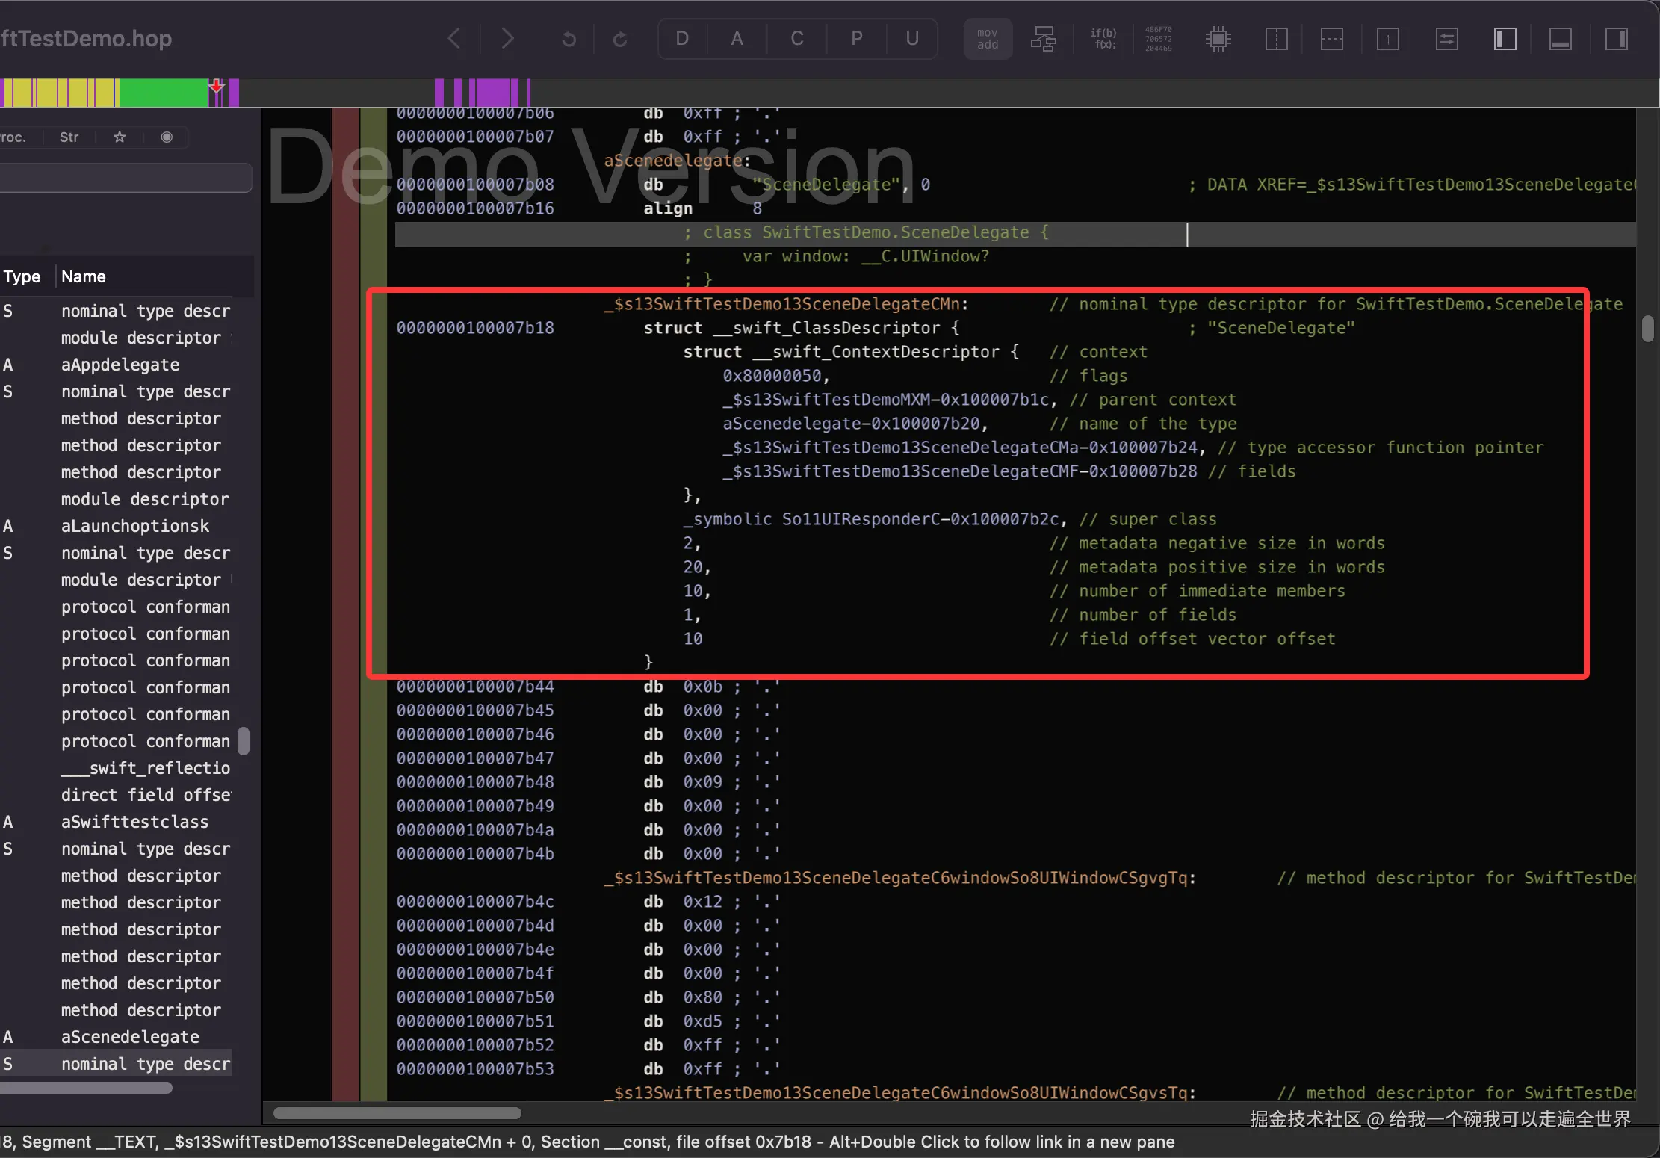Toggle the bottom panel visibility
Screen dimensions: 1660x1158
coord(1560,38)
